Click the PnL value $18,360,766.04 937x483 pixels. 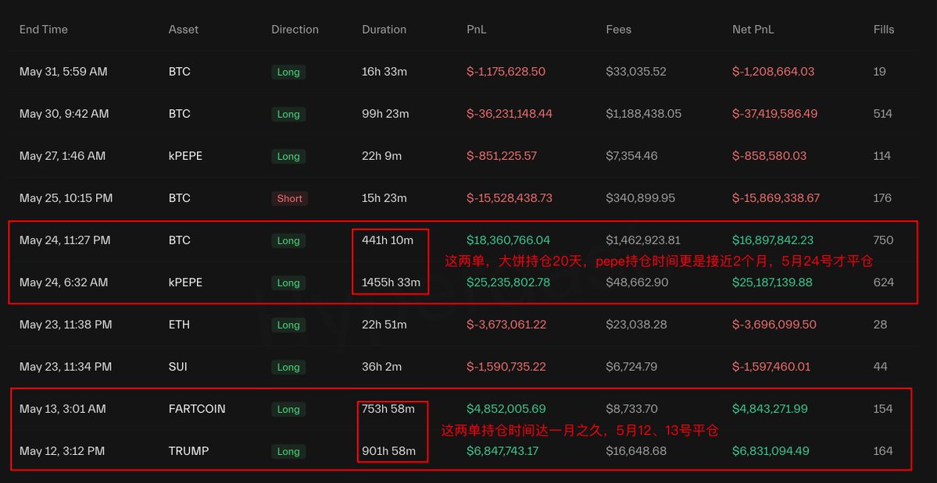(x=508, y=240)
